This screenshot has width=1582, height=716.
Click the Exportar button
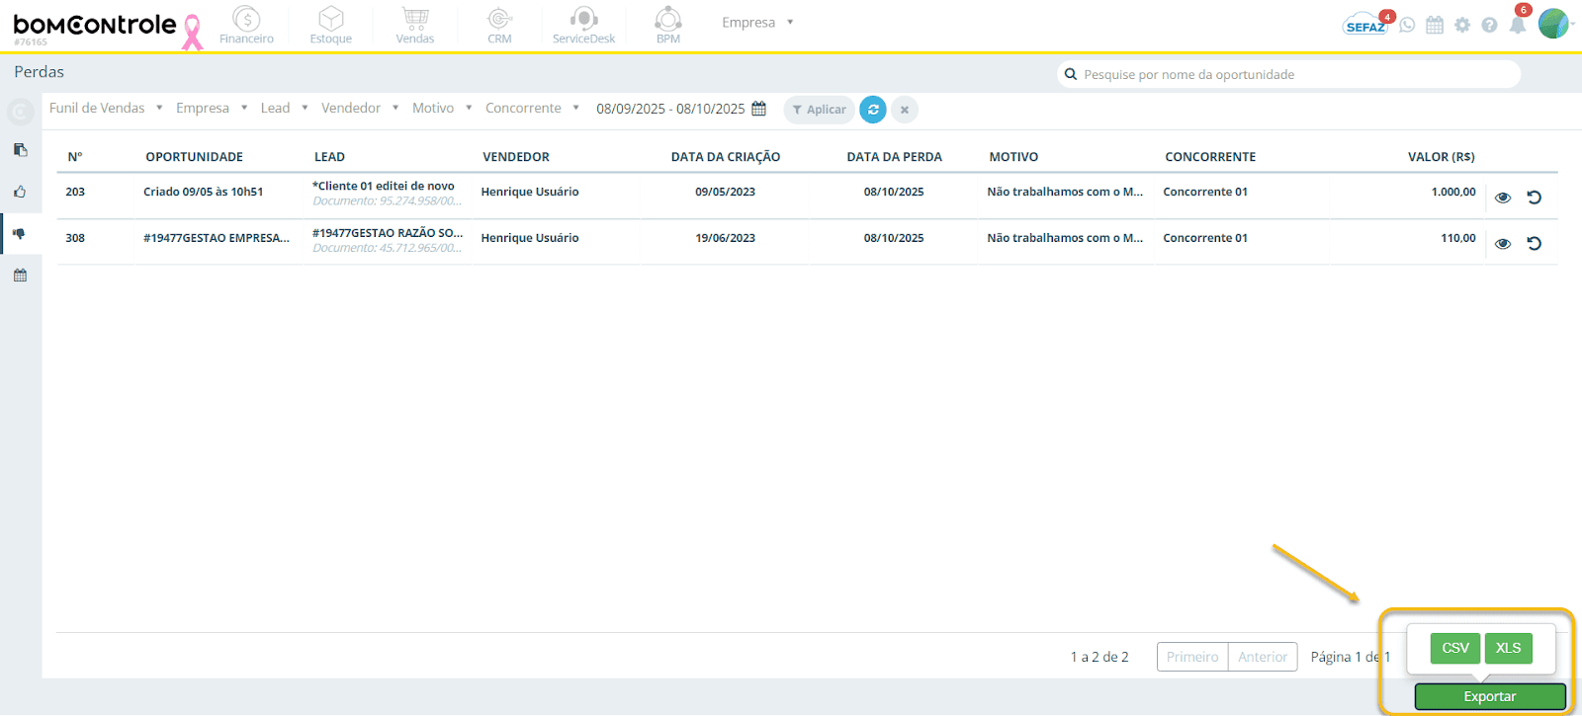pos(1490,696)
